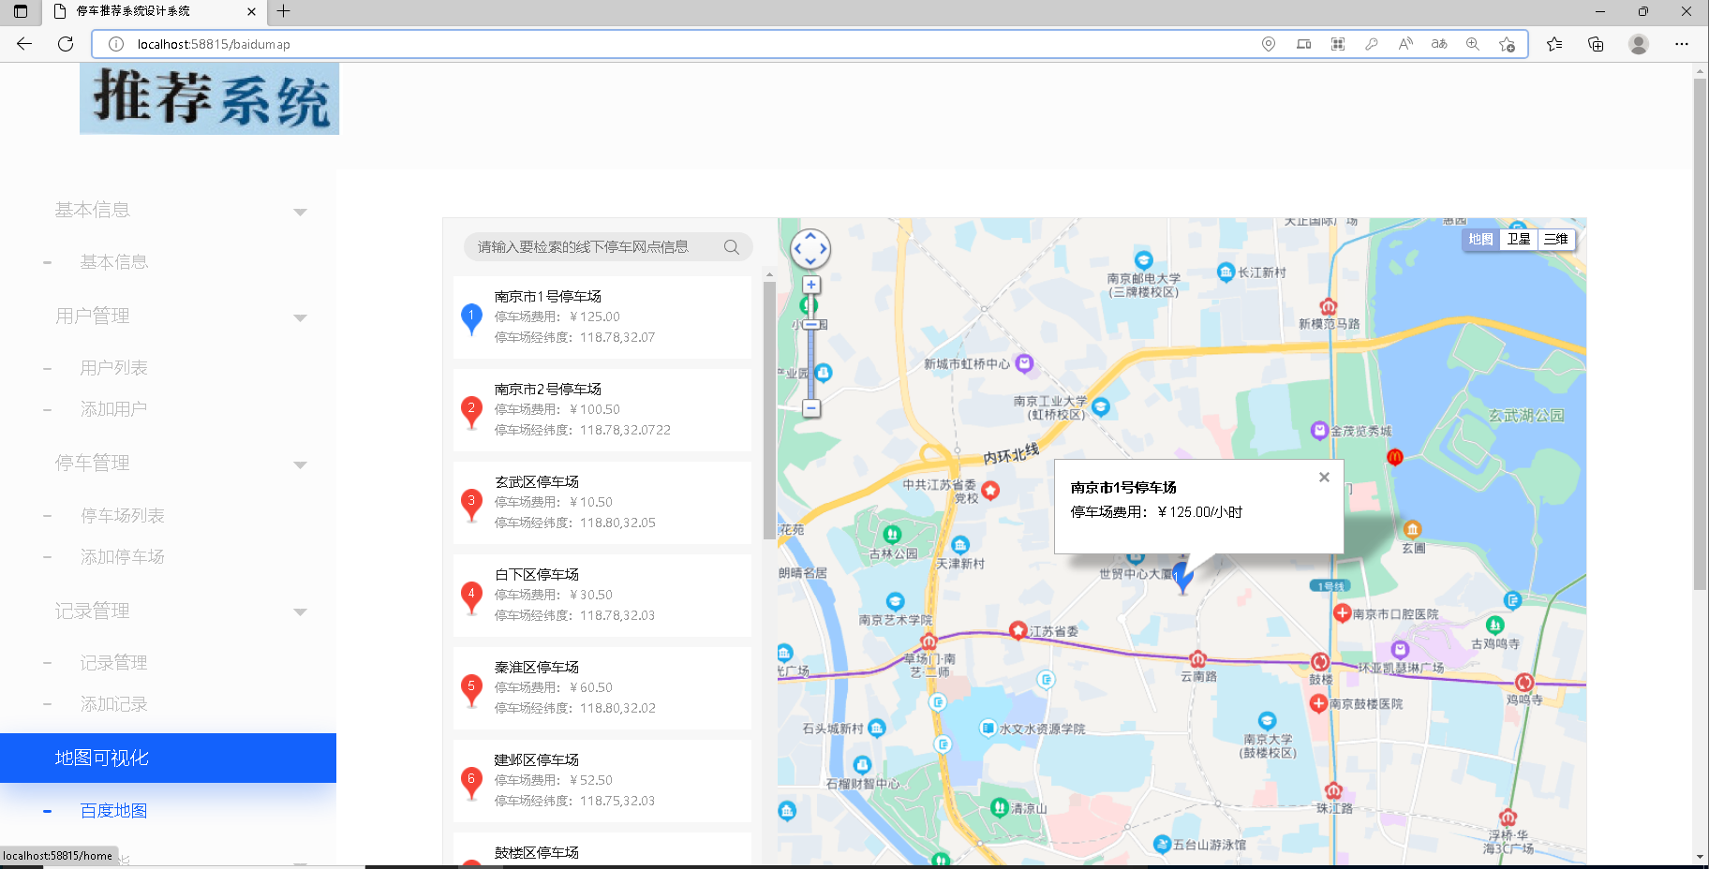Click the browser tab actions icon
Image resolution: width=1709 pixels, height=869 pixels.
coord(21,11)
